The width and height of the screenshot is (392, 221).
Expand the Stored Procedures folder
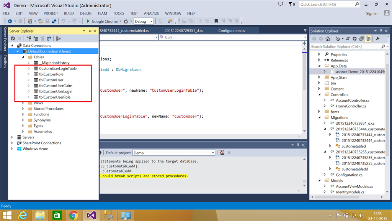pyautogui.click(x=23, y=109)
